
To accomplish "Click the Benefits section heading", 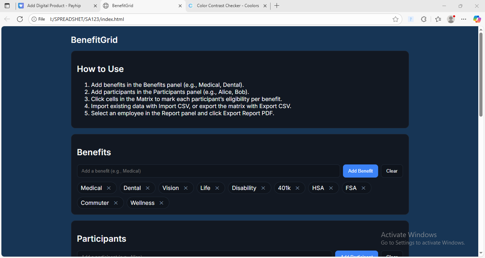I will pyautogui.click(x=94, y=152).
